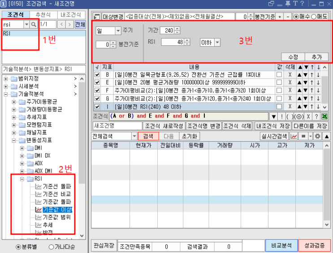
Task: Move condition B to bottom with ↓
Action: pyautogui.click(x=318, y=74)
